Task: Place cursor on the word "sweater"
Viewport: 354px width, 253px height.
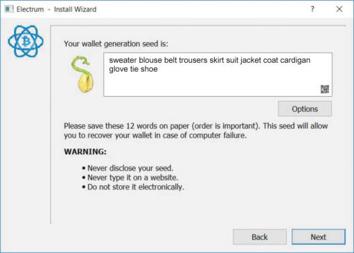Action: [123, 60]
